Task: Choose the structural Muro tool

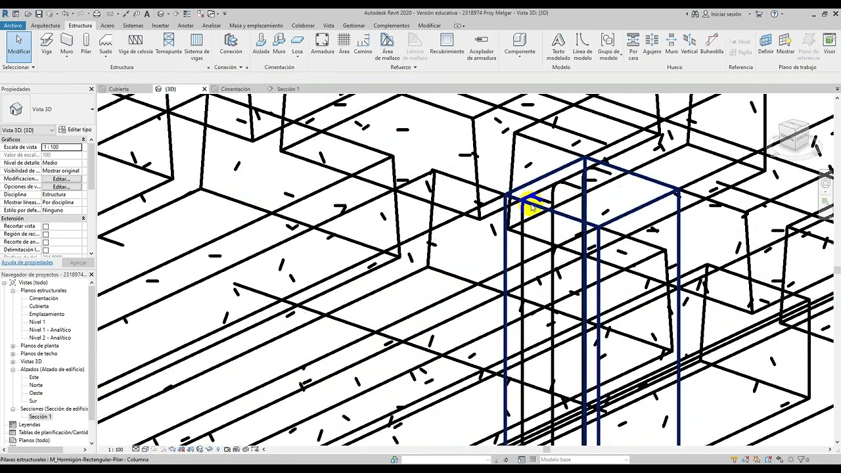Action: (66, 45)
